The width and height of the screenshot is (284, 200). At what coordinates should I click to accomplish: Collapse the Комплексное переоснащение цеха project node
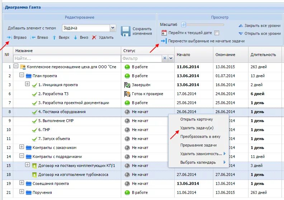(x=16, y=66)
